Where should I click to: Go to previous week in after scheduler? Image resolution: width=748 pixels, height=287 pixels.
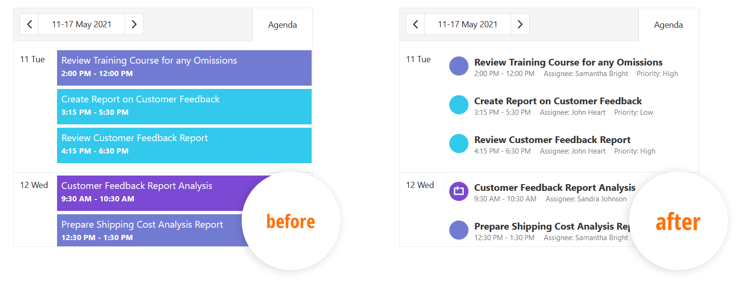(415, 24)
